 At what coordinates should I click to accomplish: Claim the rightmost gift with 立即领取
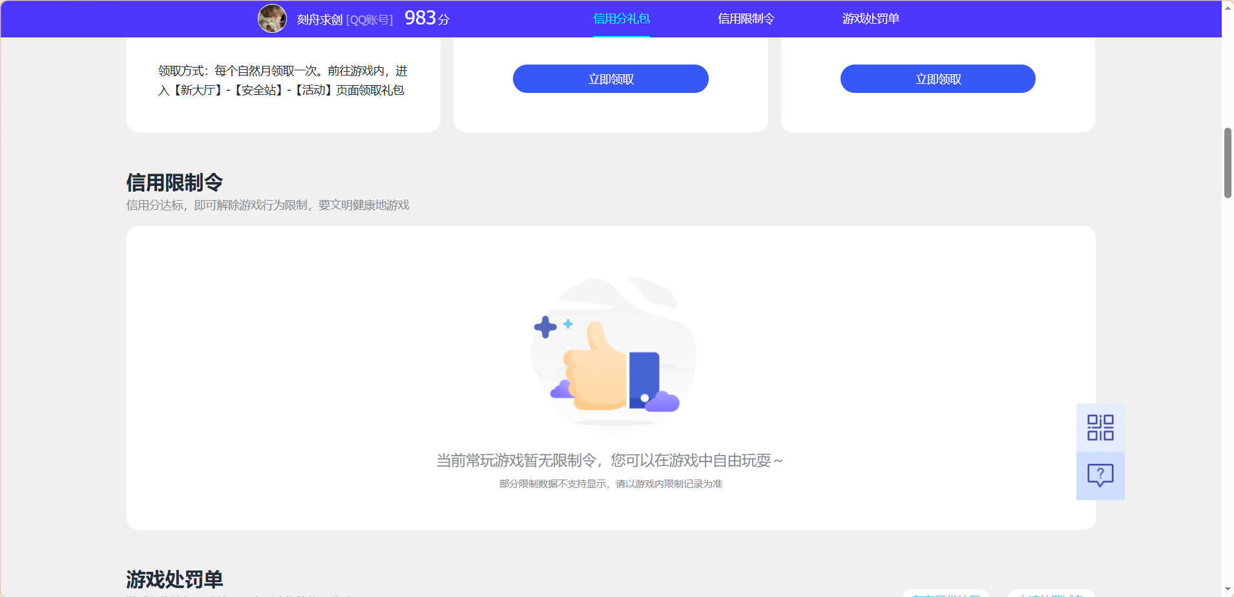pyautogui.click(x=937, y=78)
